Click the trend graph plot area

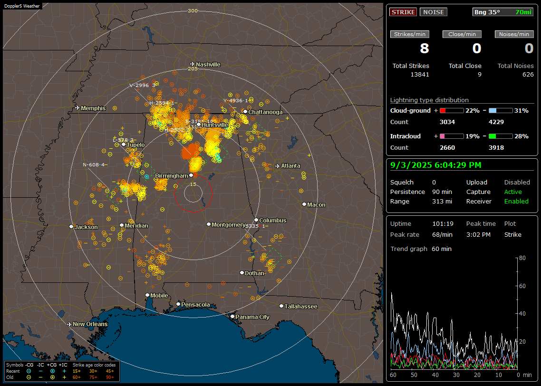pyautogui.click(x=454, y=314)
